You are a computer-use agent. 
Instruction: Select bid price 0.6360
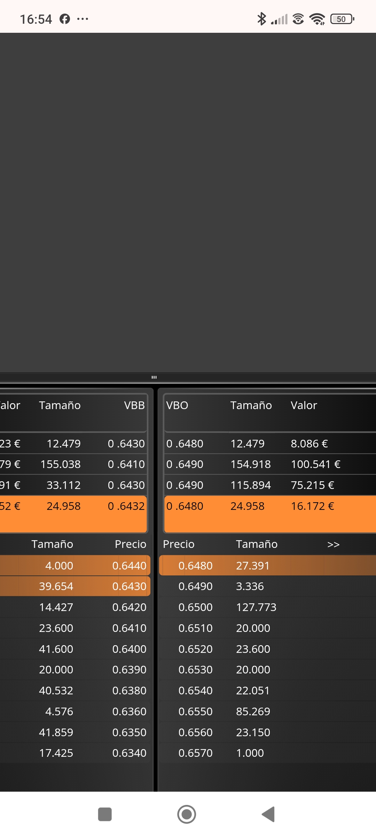click(130, 711)
